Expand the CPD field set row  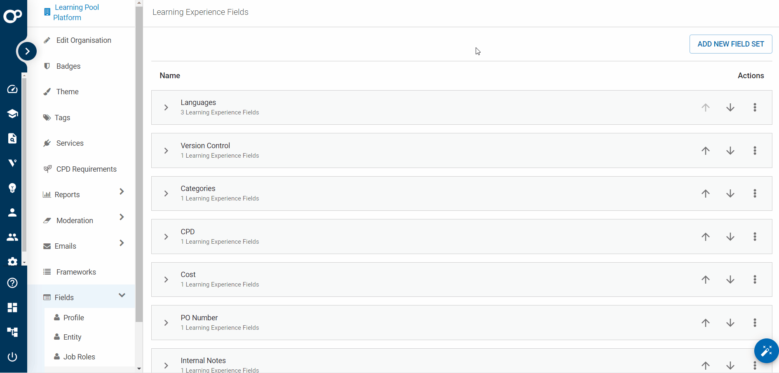[166, 237]
